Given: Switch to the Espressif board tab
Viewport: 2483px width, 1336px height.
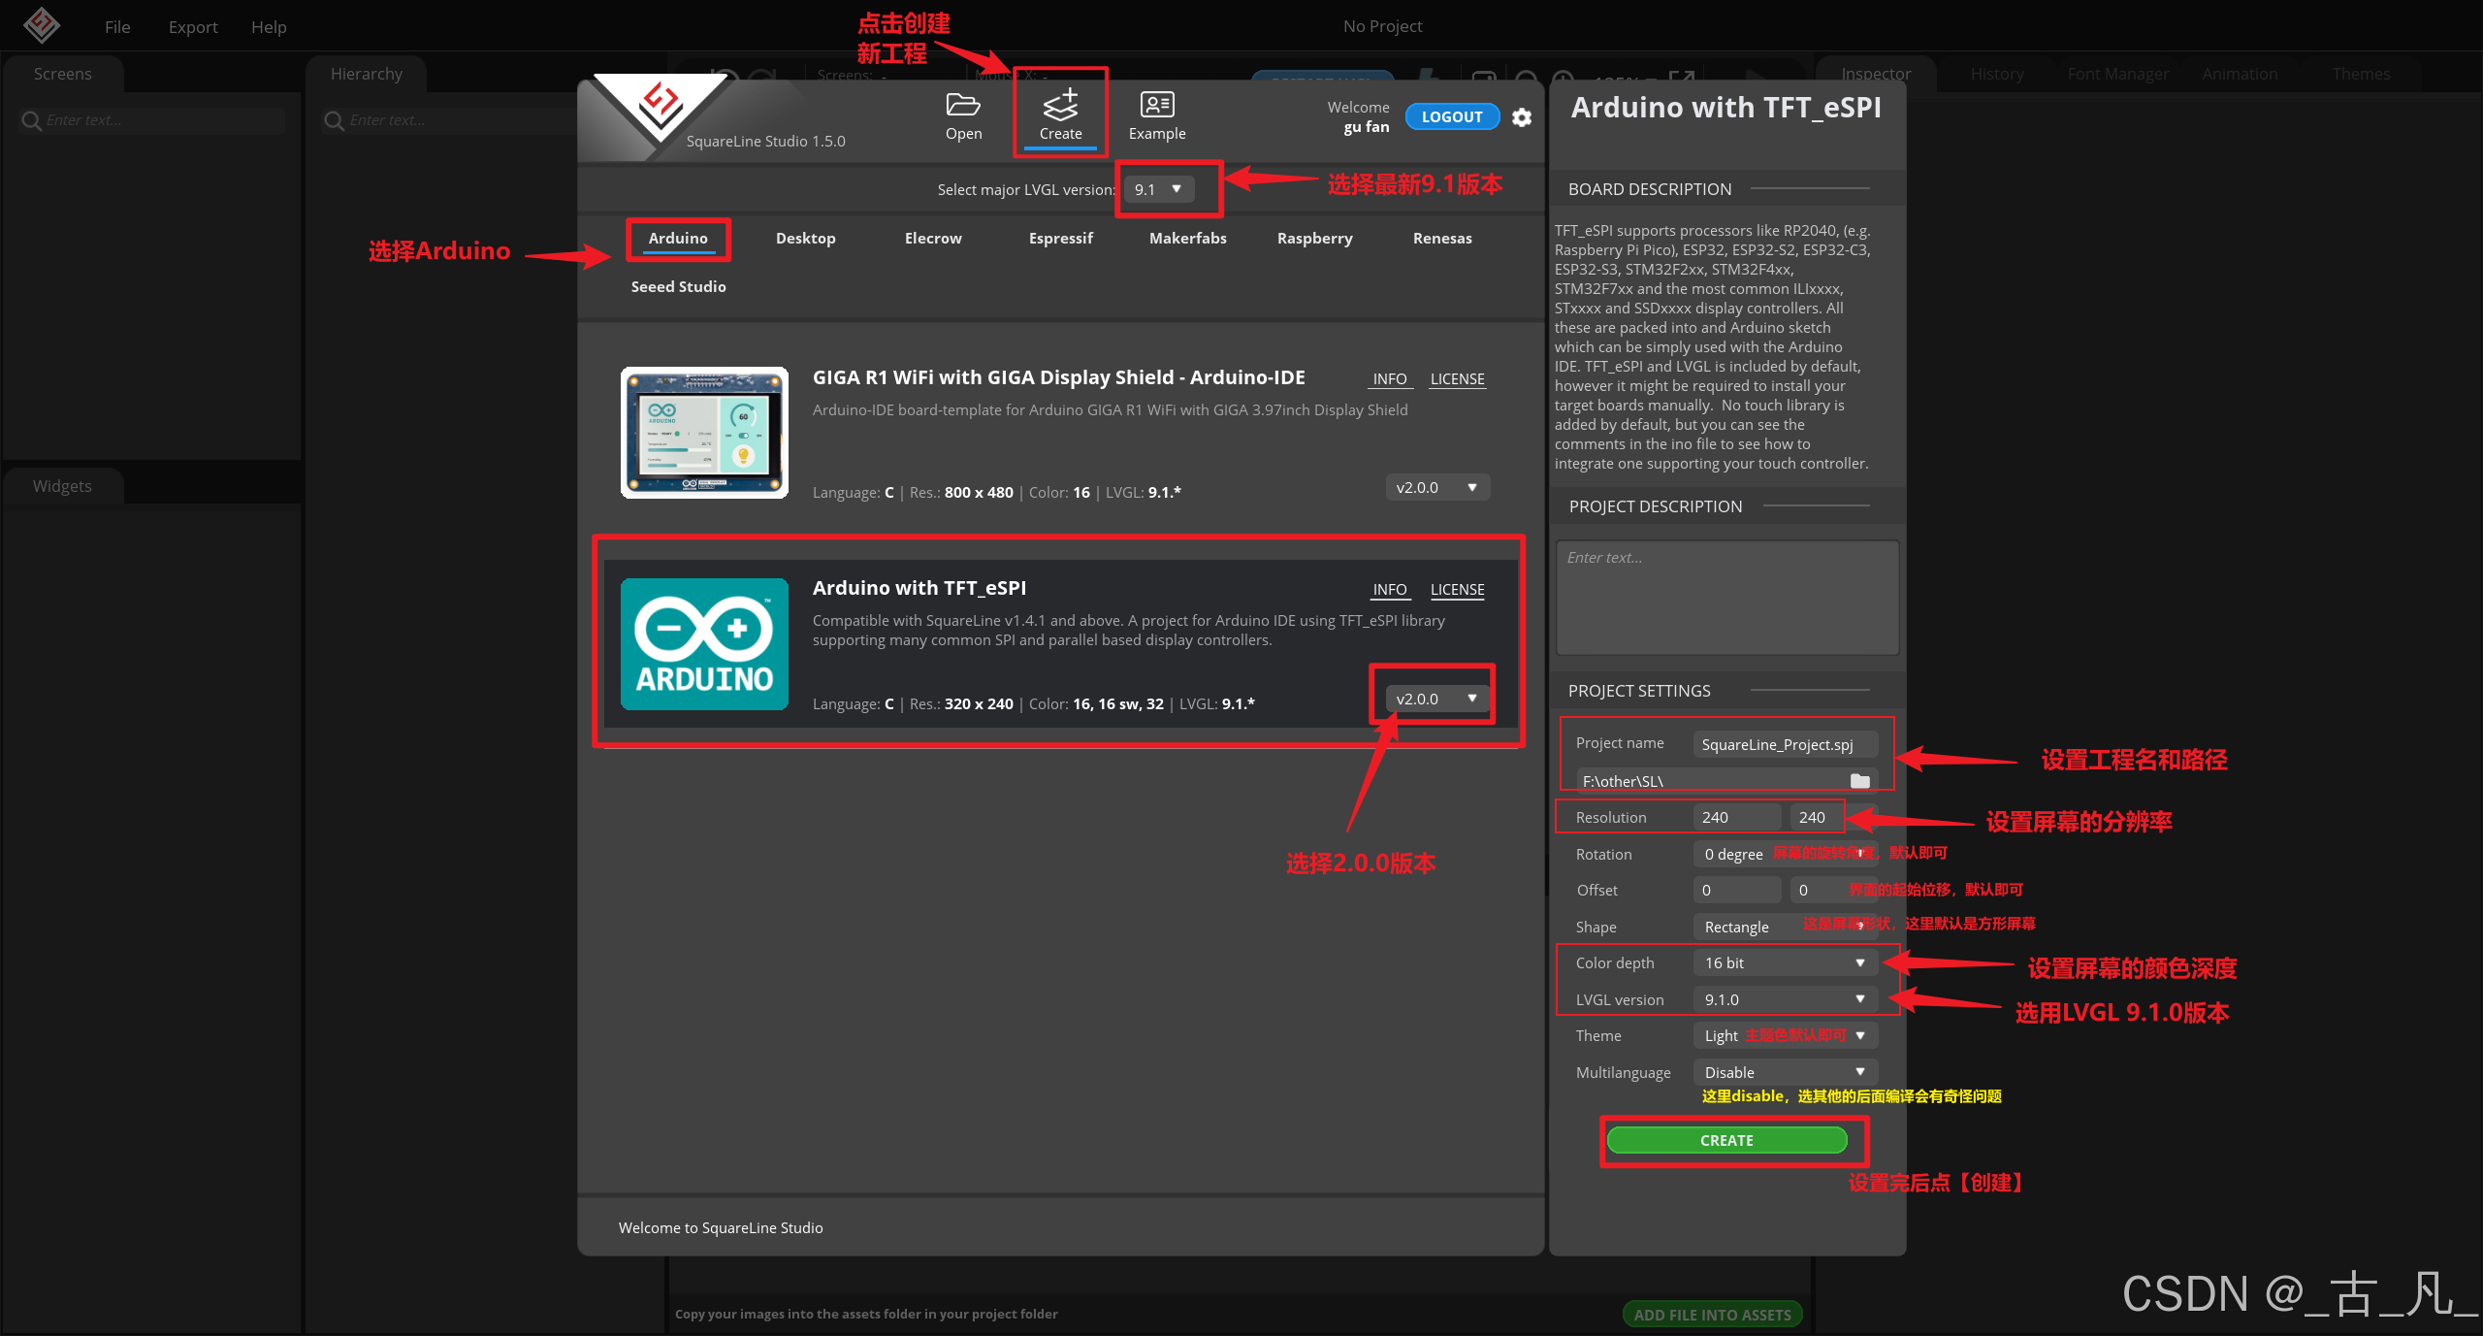Looking at the screenshot, I should [1060, 239].
